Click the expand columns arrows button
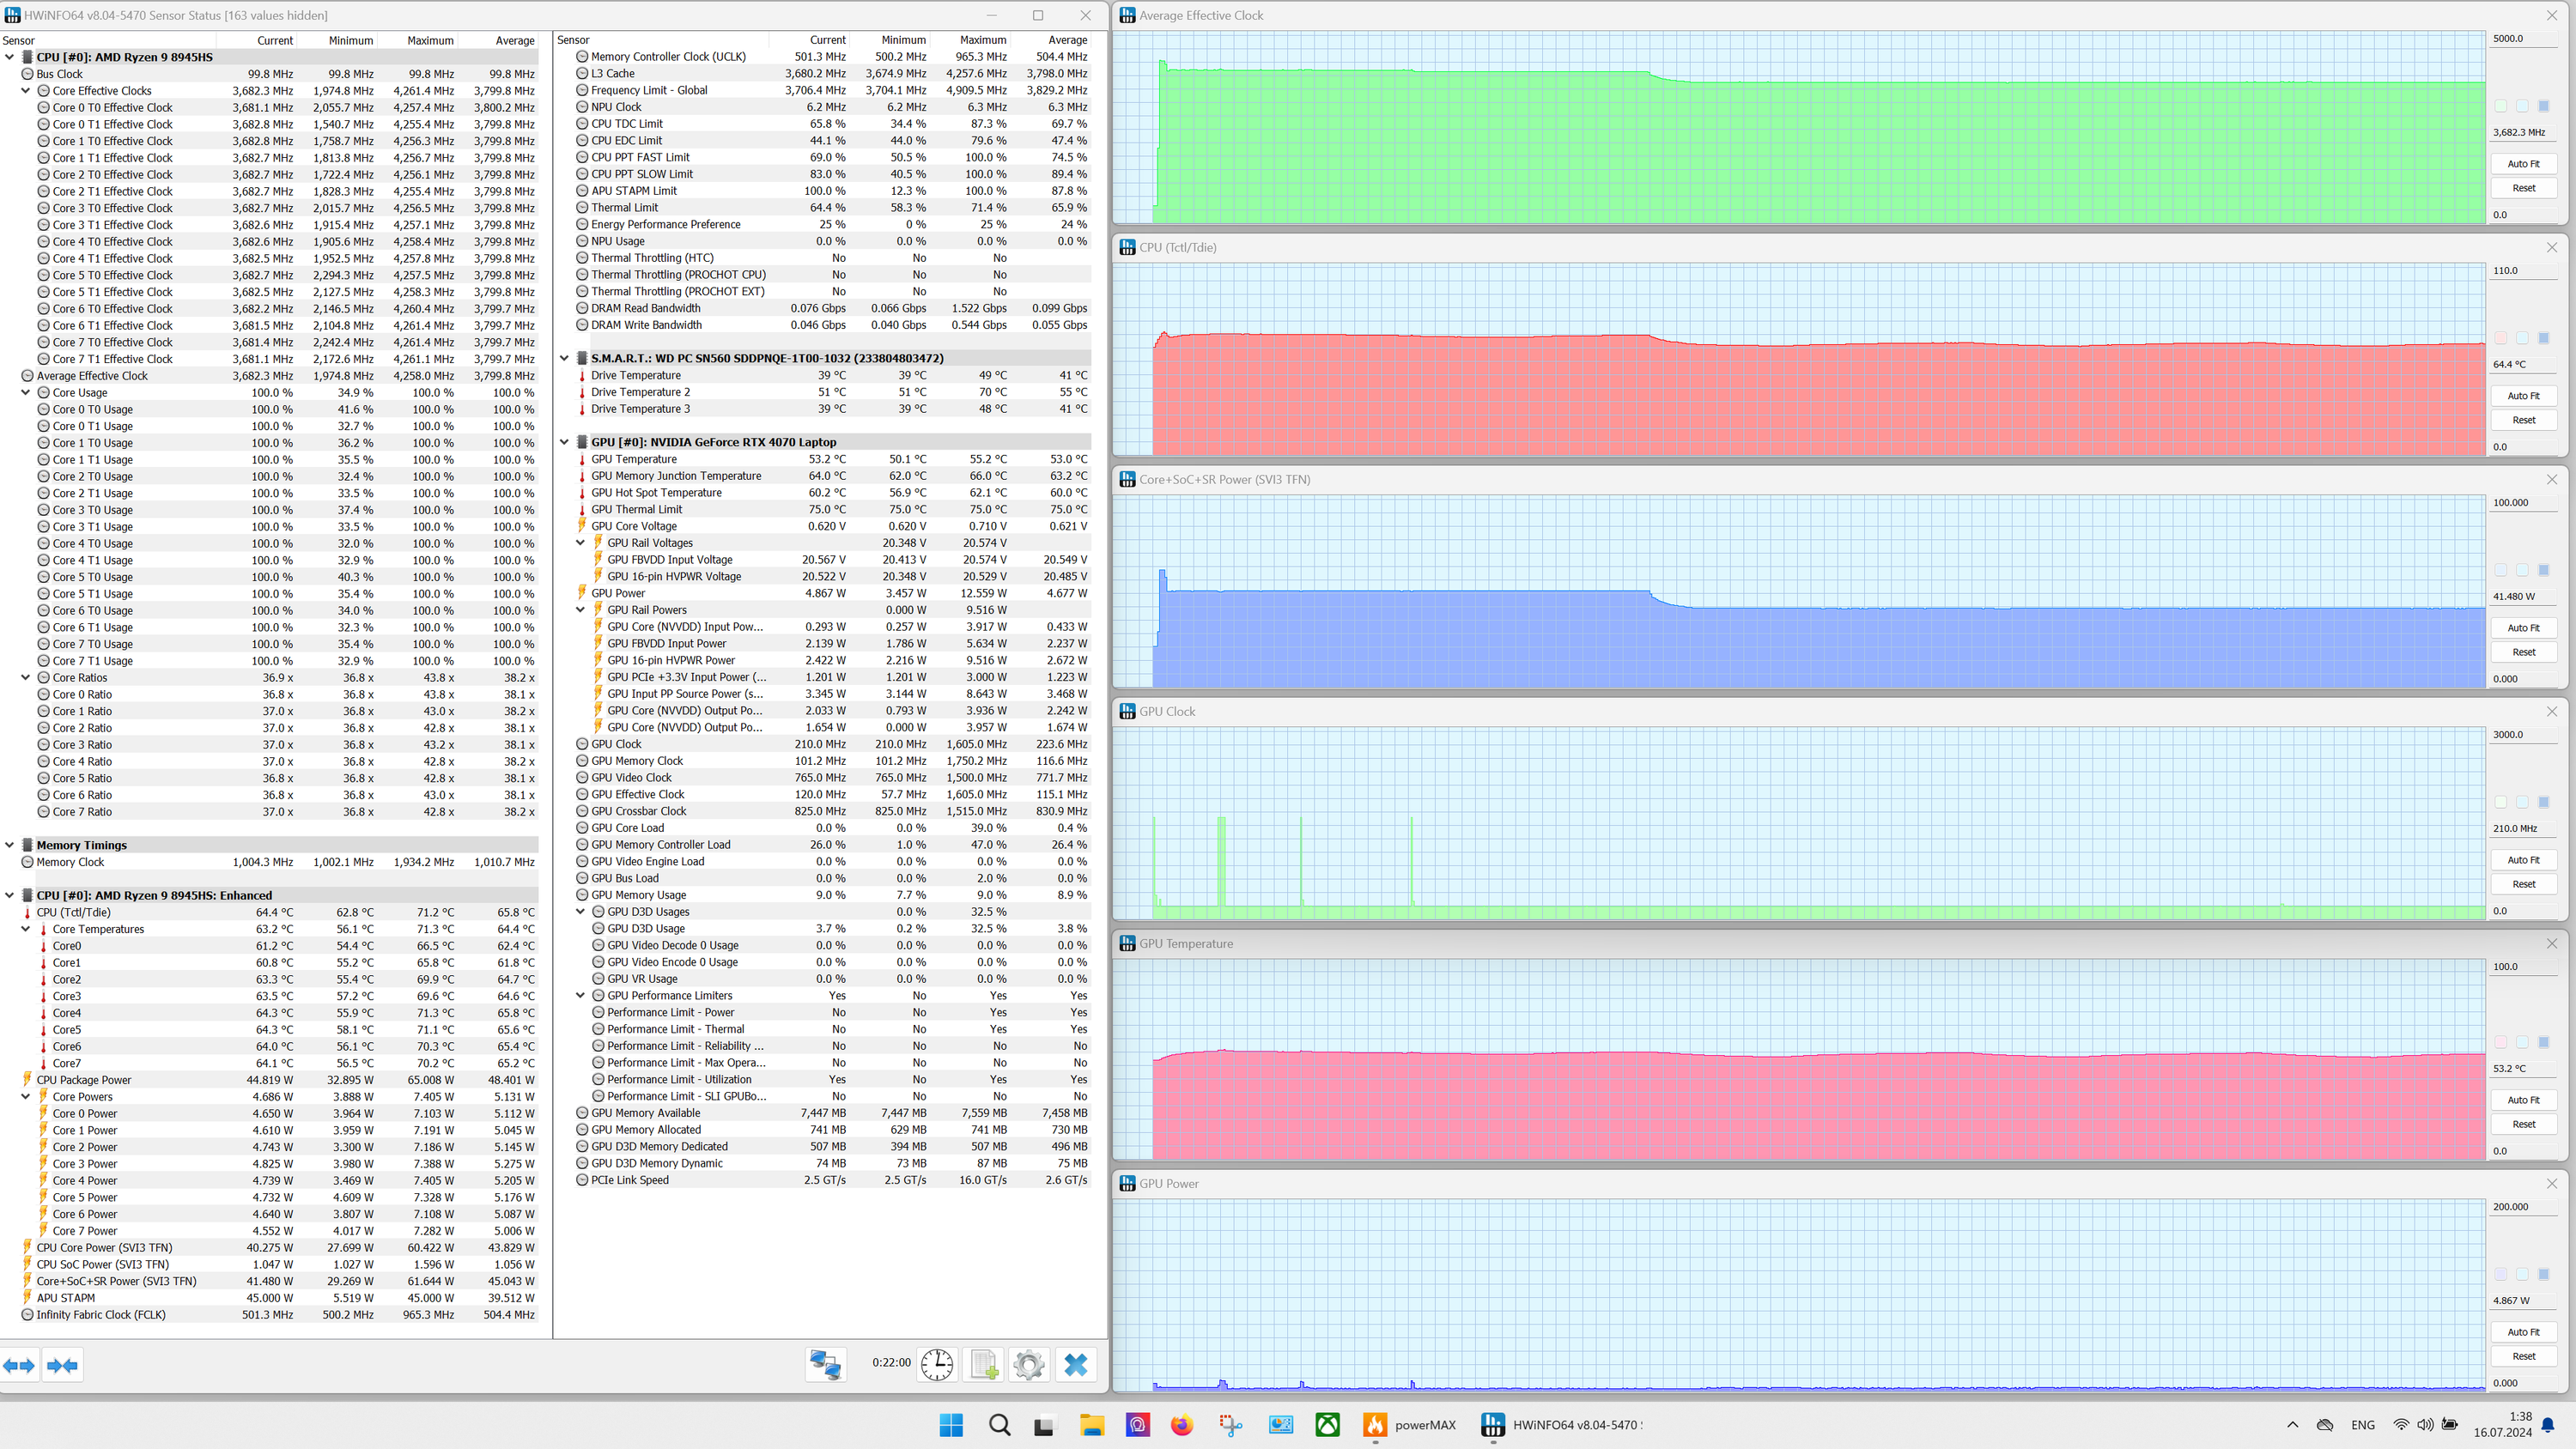 tap(19, 1365)
